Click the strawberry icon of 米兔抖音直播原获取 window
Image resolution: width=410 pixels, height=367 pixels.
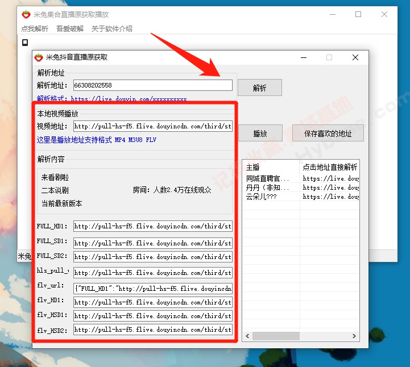pyautogui.click(x=39, y=57)
